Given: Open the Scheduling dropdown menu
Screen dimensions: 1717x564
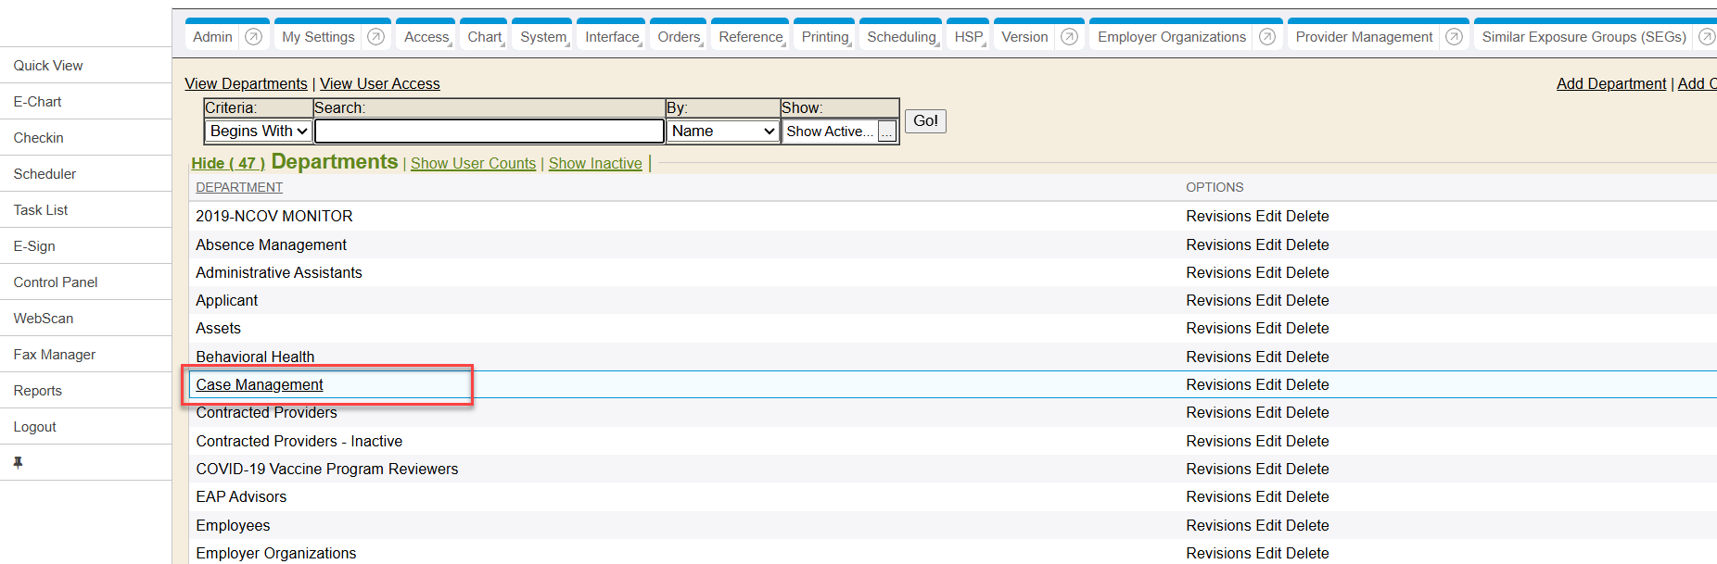Looking at the screenshot, I should pyautogui.click(x=901, y=37).
